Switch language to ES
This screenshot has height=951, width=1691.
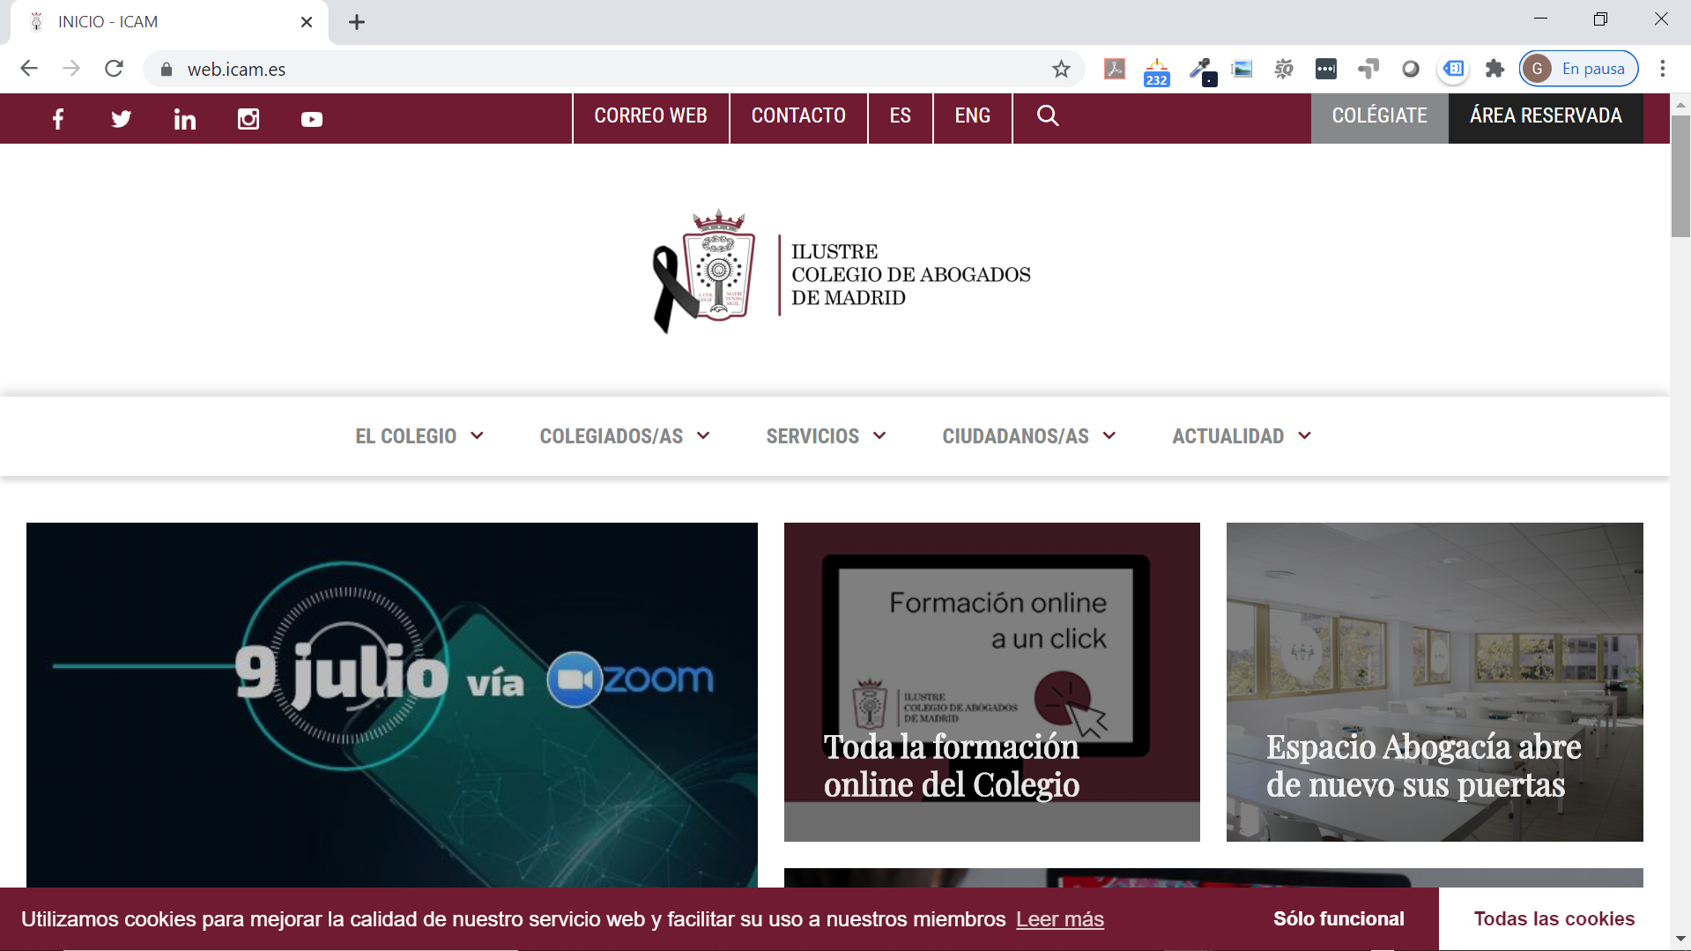pyautogui.click(x=901, y=118)
